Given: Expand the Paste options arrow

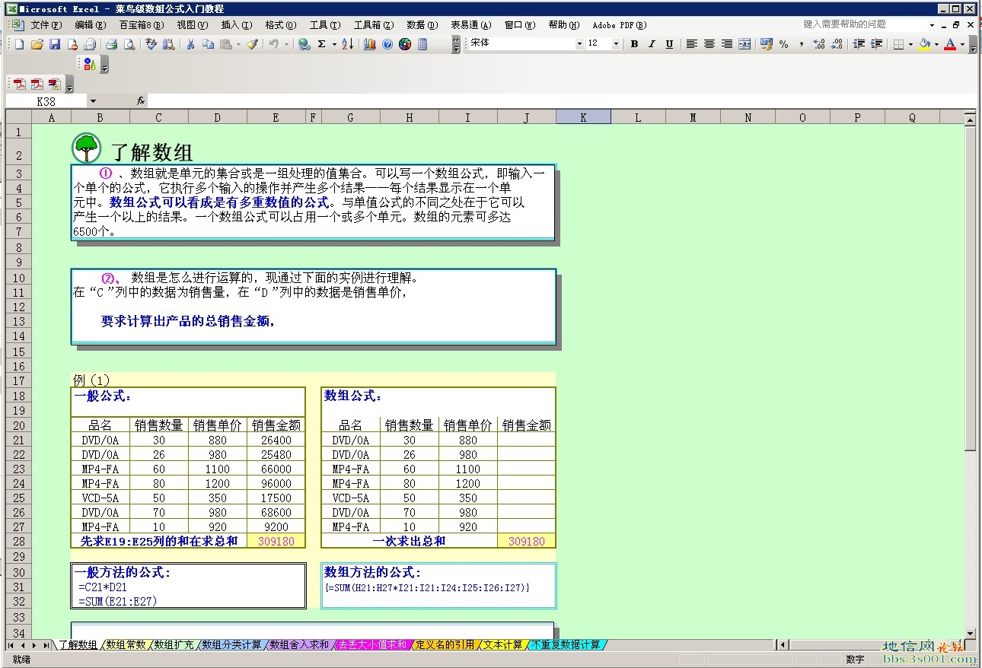Looking at the screenshot, I should pos(238,44).
